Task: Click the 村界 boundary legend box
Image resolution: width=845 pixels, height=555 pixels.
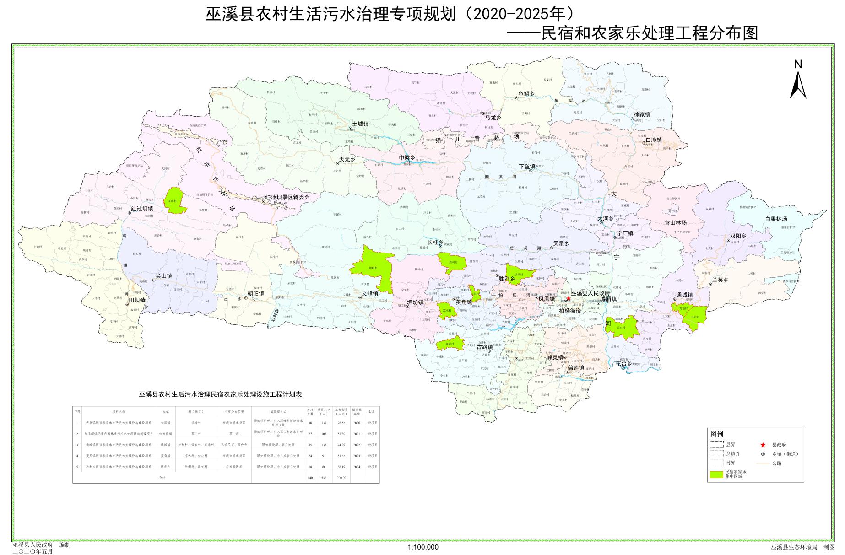Action: pos(716,463)
